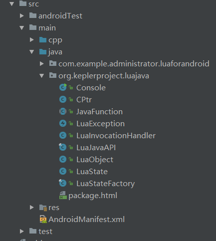The height and width of the screenshot is (241, 216).
Task: Select the res folder name
Action: [x=54, y=208]
